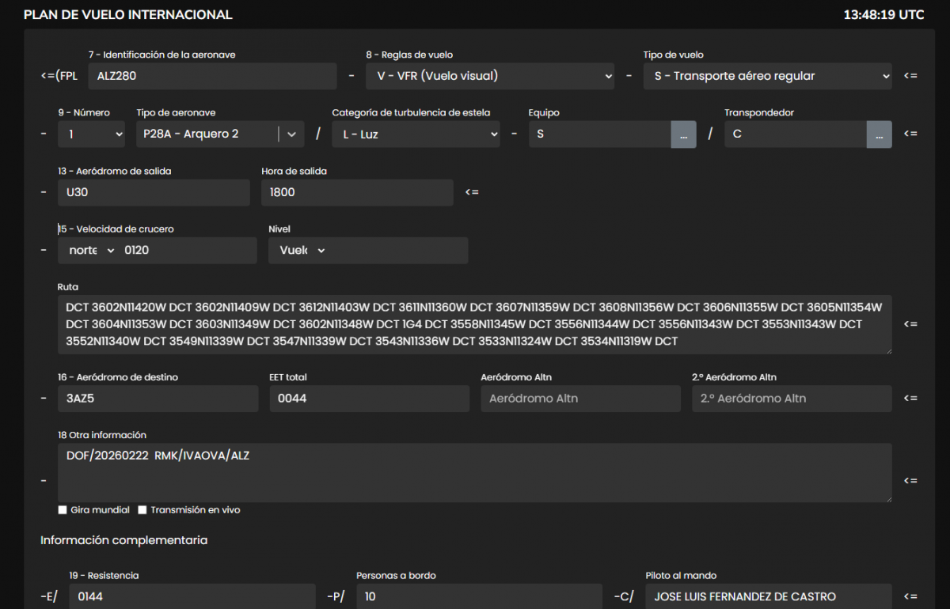Expand the Número de aeronaves dropdown

91,134
